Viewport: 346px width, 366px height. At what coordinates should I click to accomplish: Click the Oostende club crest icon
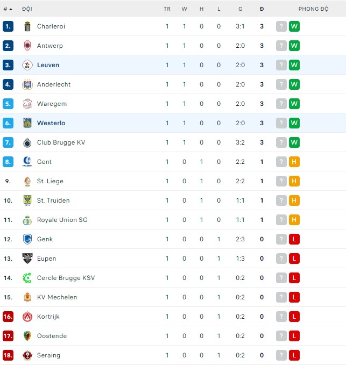[27, 336]
